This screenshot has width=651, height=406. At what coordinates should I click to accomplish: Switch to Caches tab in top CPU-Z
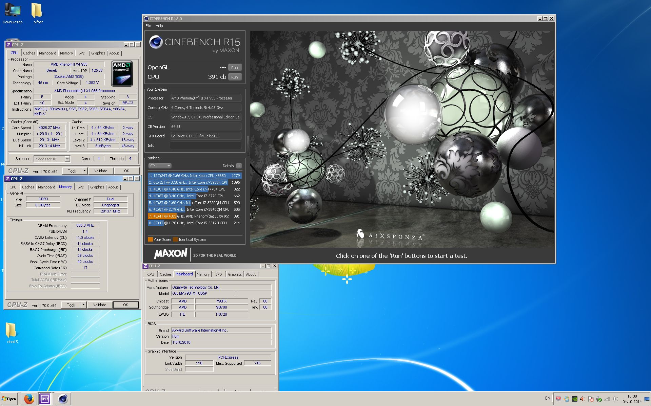point(29,53)
